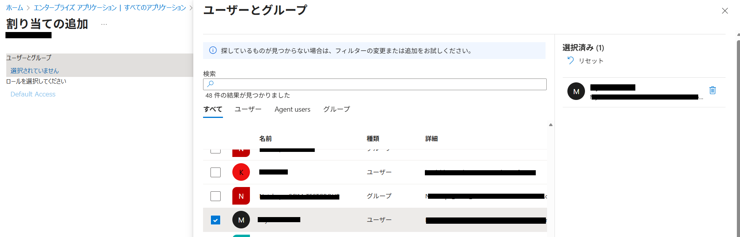Click the reset arrow icon under 選択済み
This screenshot has height=237, width=740.
pyautogui.click(x=571, y=61)
